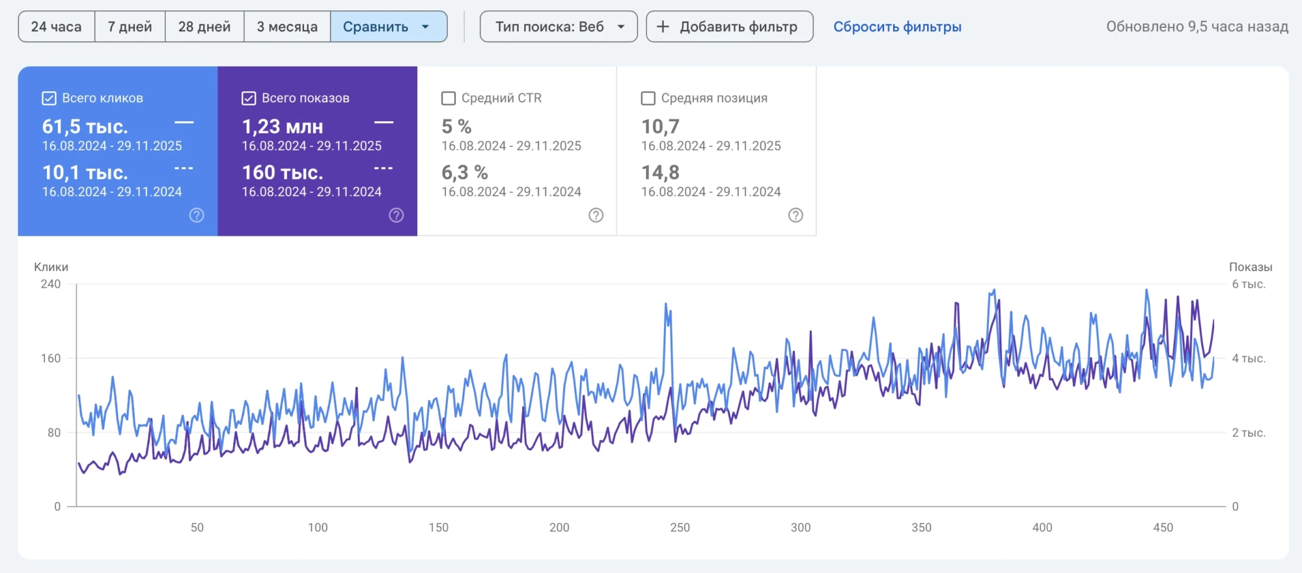Expand the Сравнить dropdown arrow
This screenshot has width=1302, height=573.
coord(426,27)
